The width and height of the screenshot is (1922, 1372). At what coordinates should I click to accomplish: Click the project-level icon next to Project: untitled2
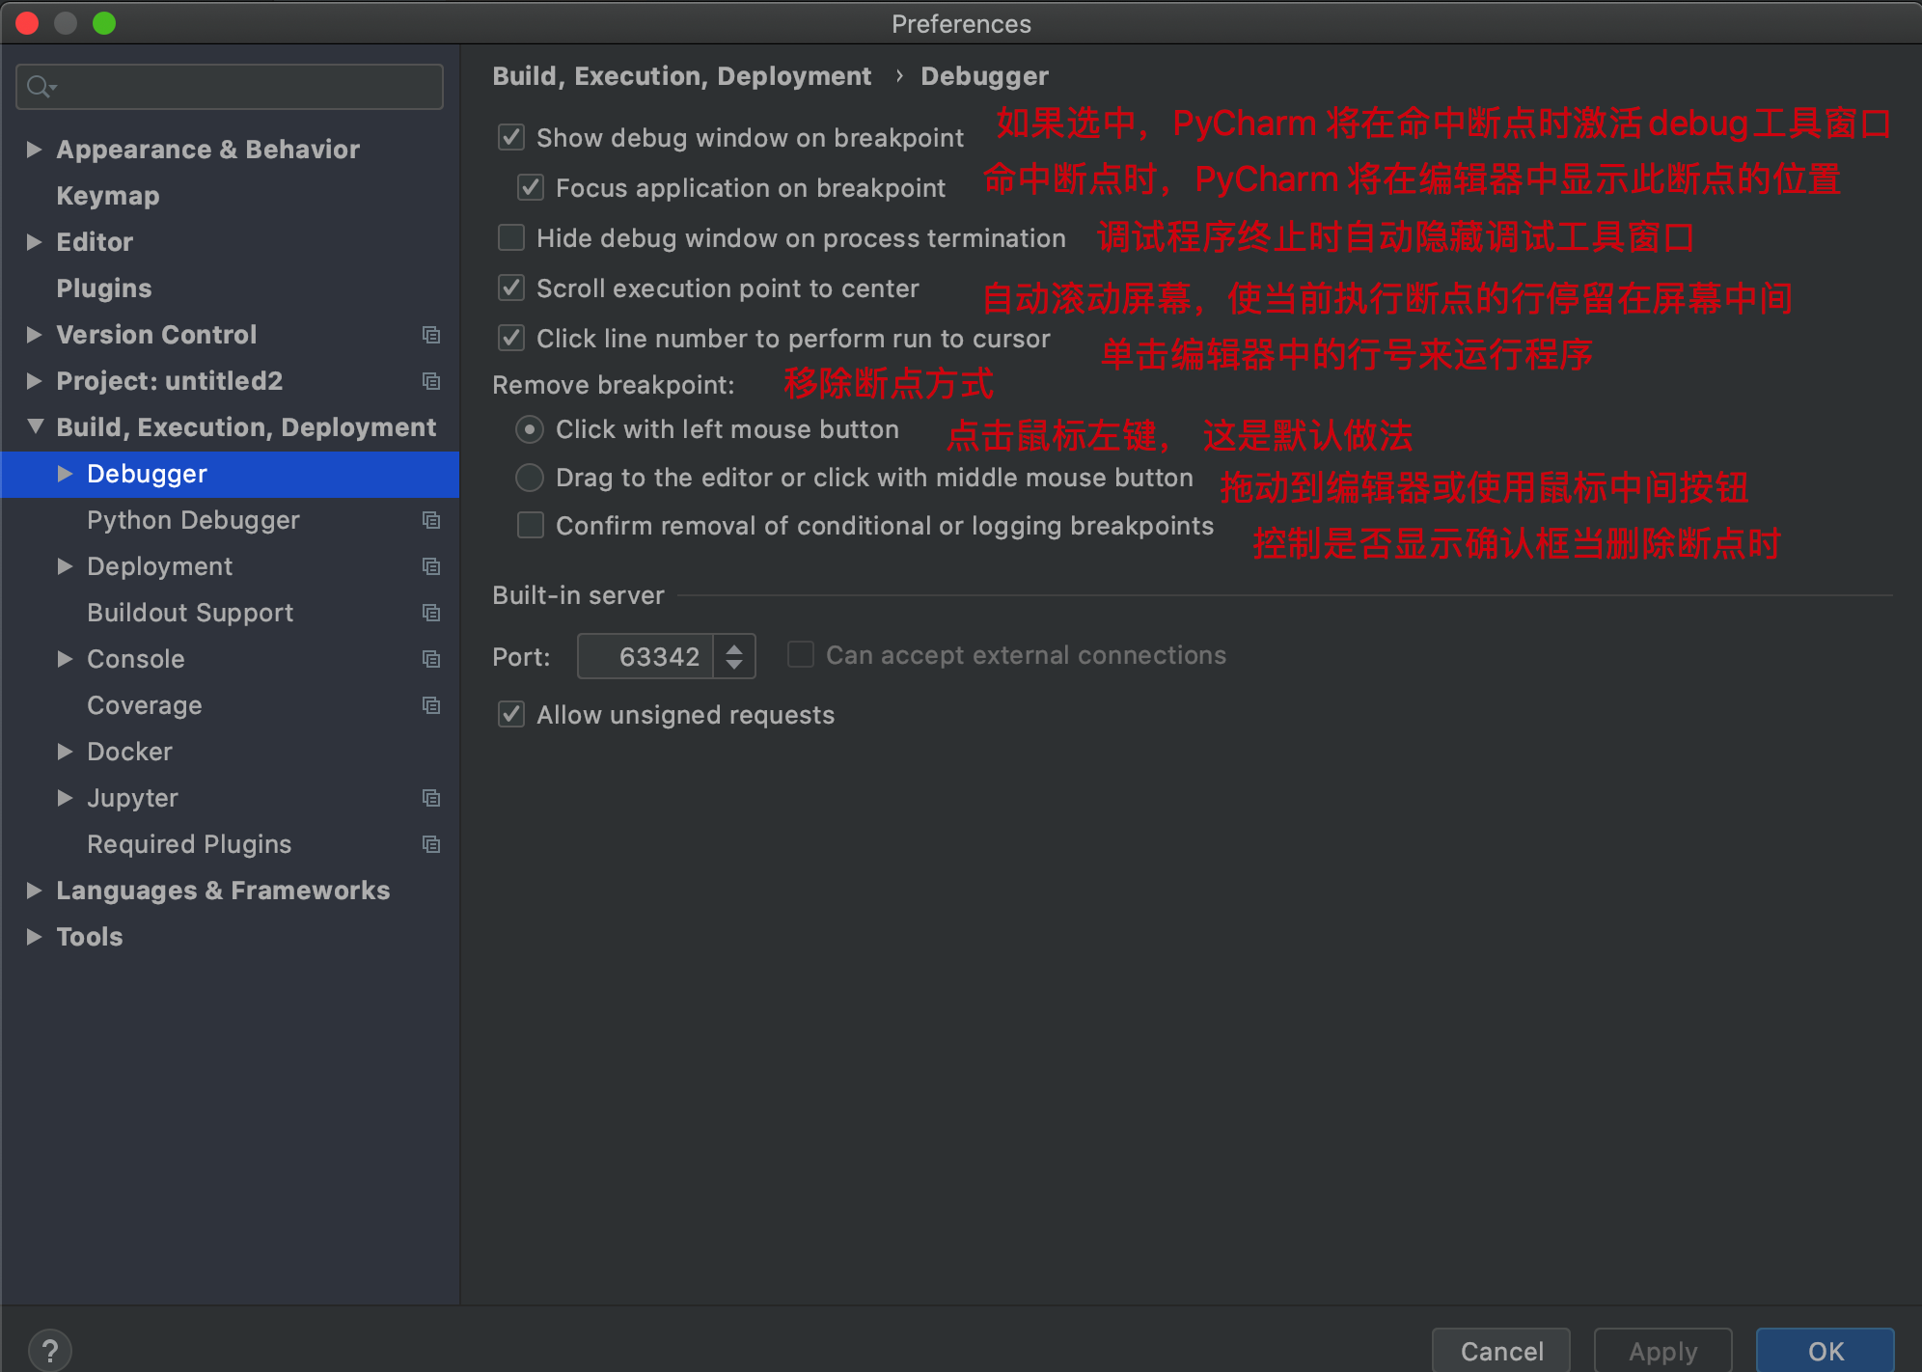click(431, 381)
